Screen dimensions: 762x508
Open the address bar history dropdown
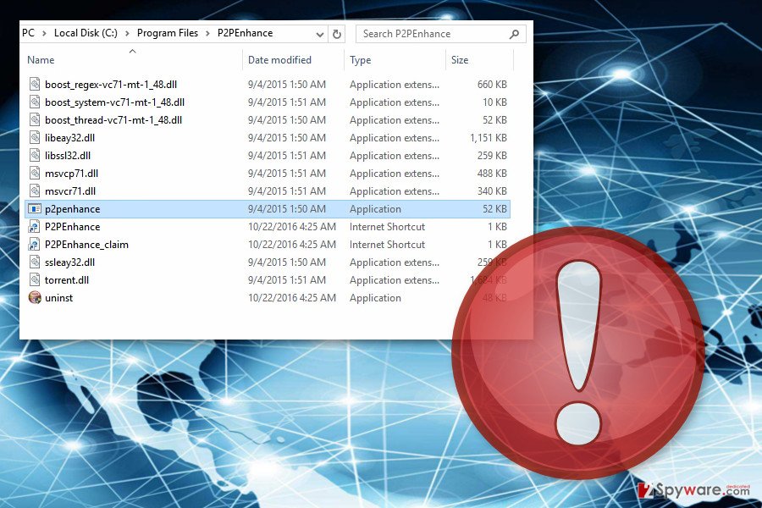[318, 33]
